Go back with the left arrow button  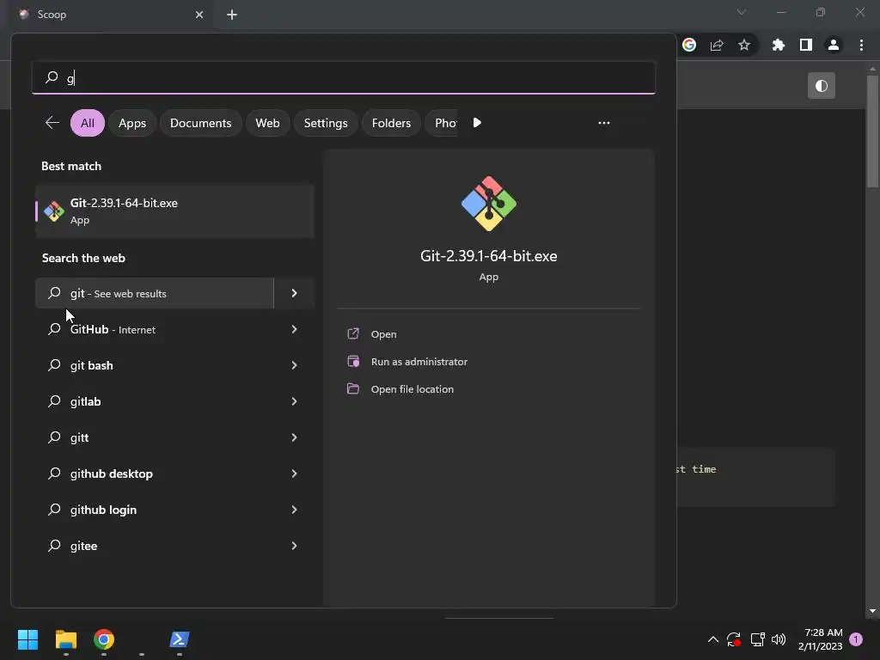[x=52, y=122]
